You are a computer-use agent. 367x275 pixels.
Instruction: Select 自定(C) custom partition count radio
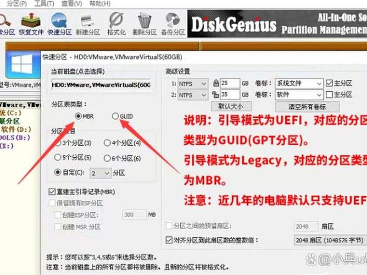pyautogui.click(x=58, y=172)
